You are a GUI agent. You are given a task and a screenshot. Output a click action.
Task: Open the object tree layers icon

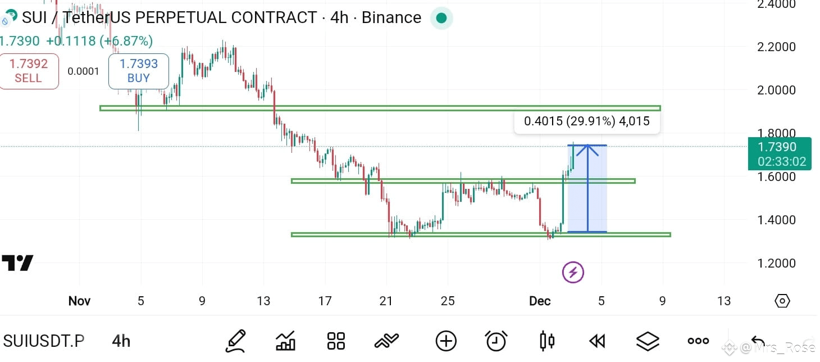point(648,341)
